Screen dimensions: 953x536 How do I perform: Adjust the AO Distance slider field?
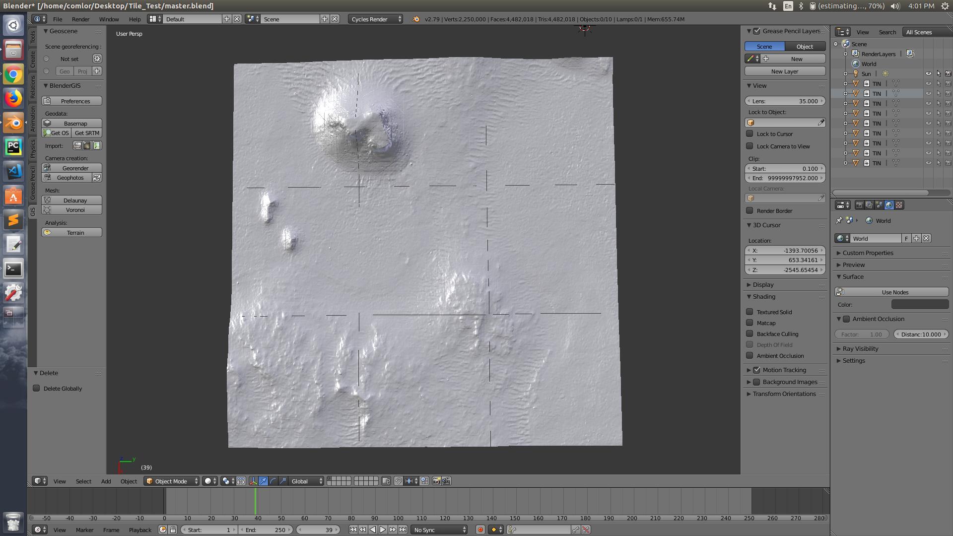coord(921,334)
